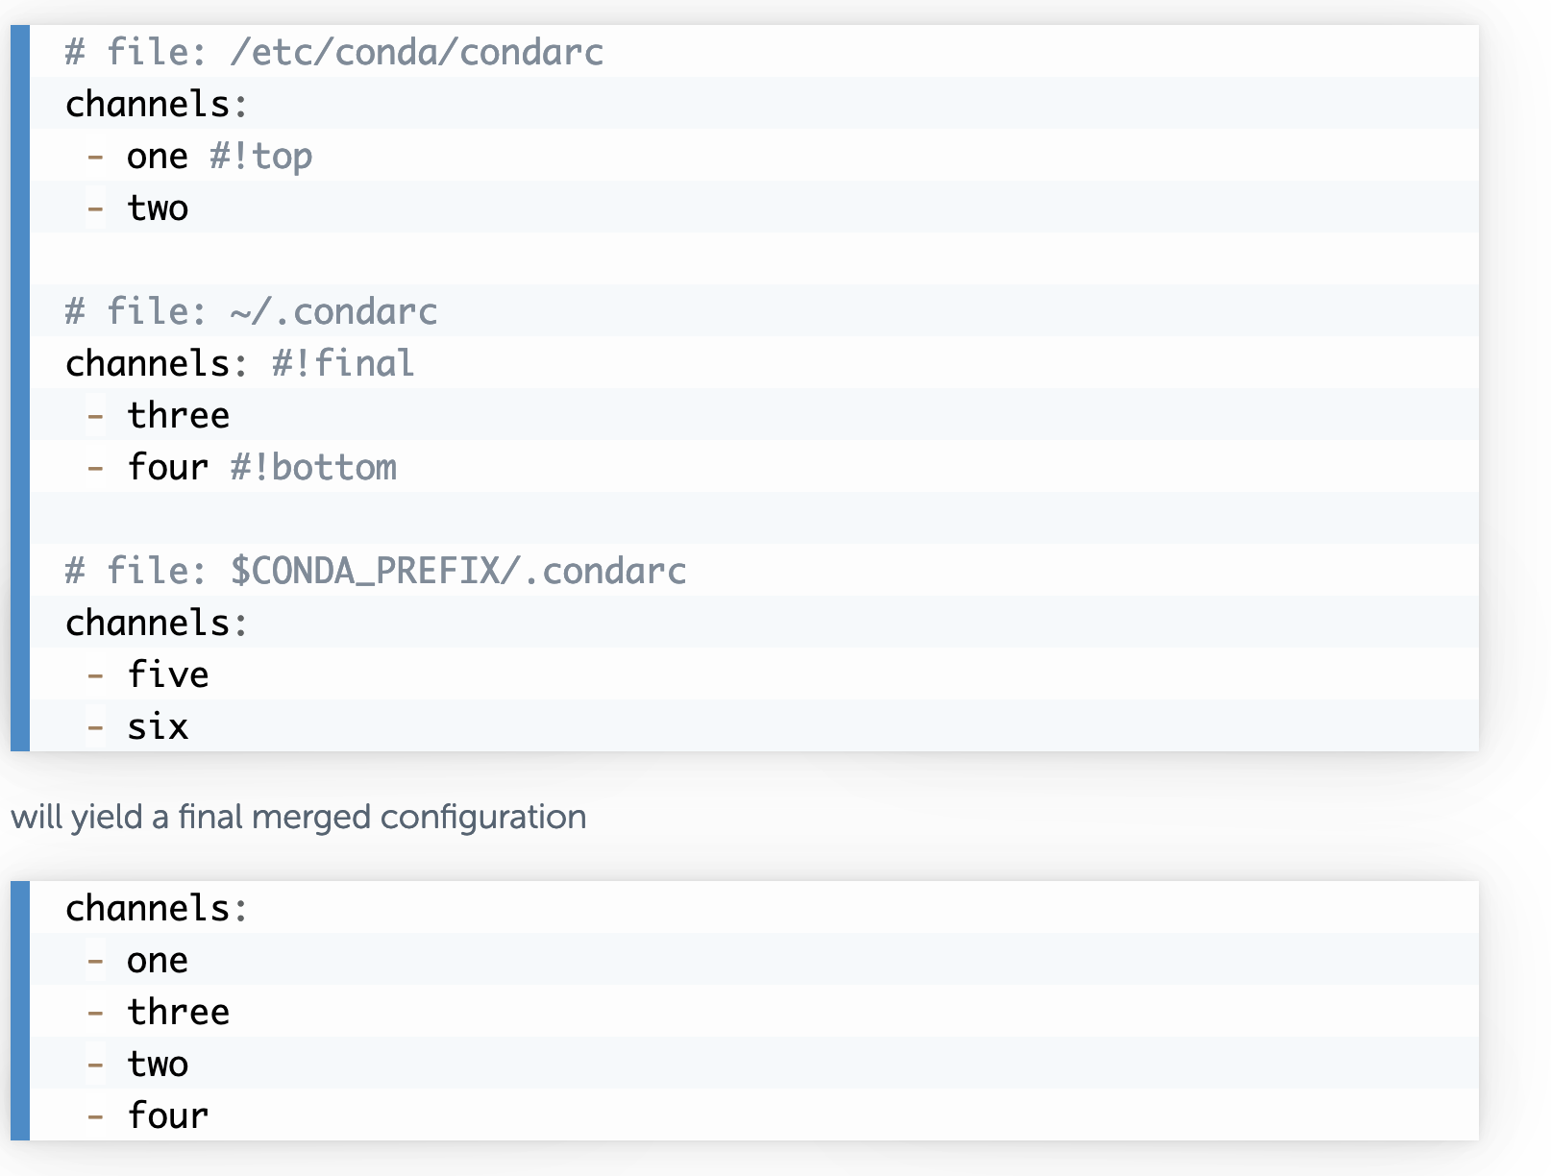
Task: Click 'two' in the merged configuration
Action: (159, 1064)
